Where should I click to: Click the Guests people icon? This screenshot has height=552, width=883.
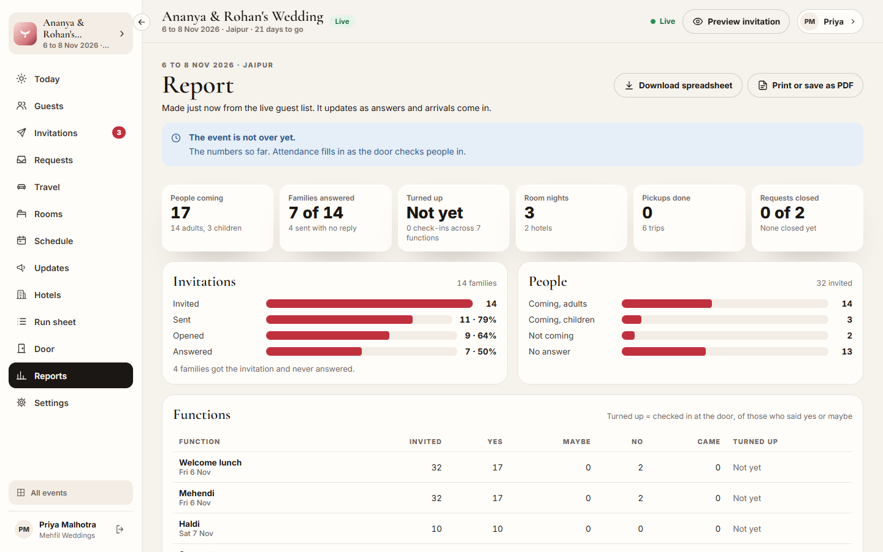[x=21, y=105]
